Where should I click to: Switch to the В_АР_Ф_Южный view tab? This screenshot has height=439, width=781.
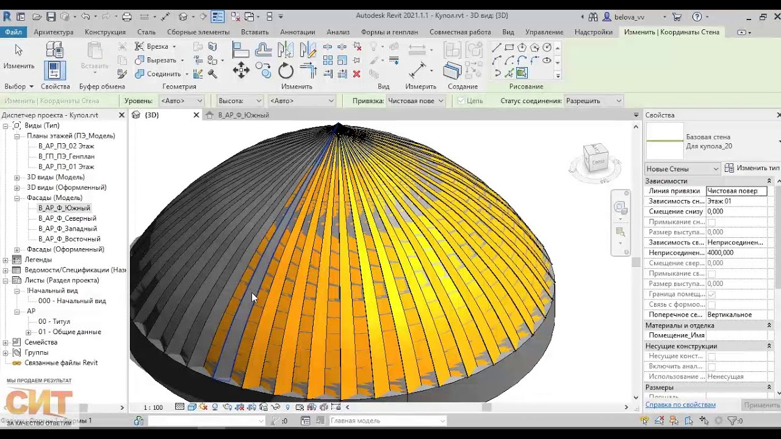(243, 115)
